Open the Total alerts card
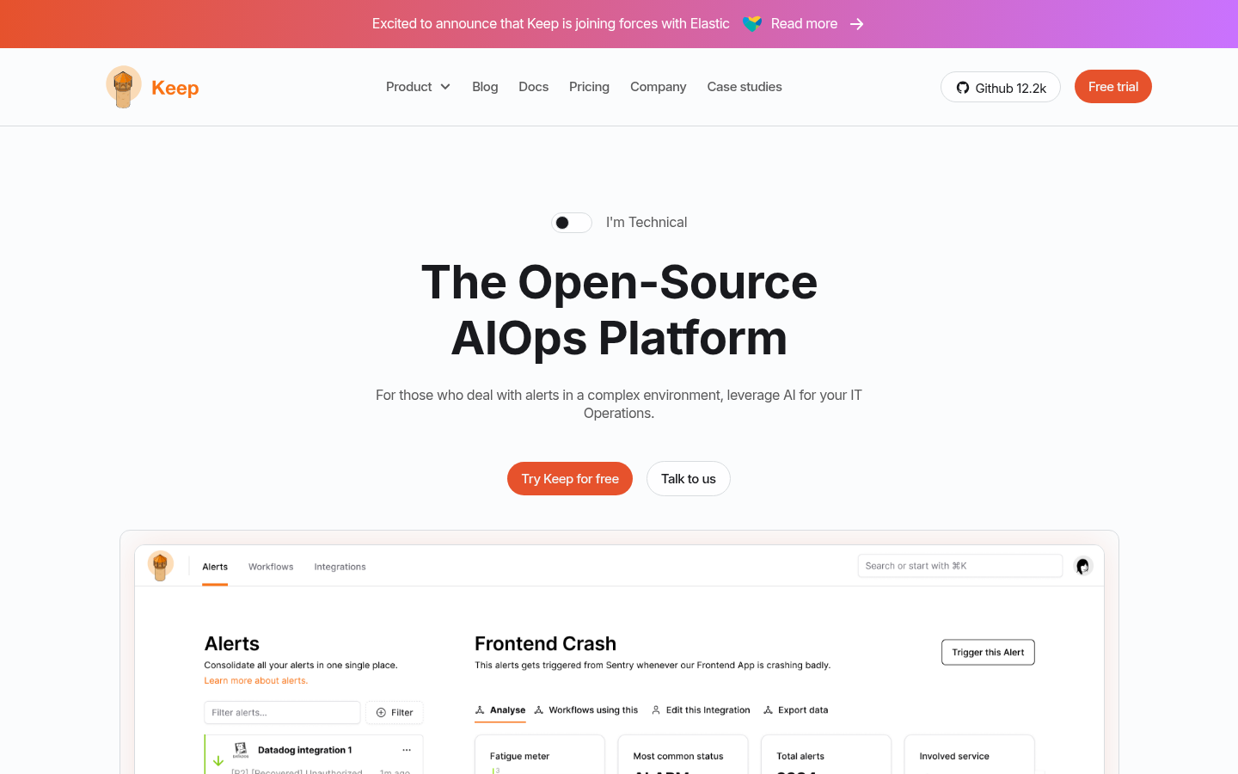1238x774 pixels. point(826,754)
